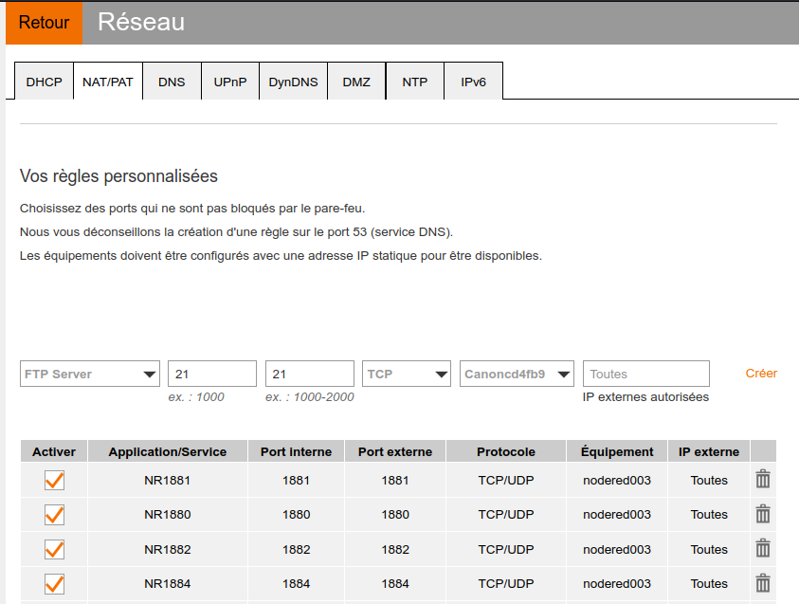The height and width of the screenshot is (604, 799).
Task: Delete the NR1880 rule with trash icon
Action: click(x=762, y=515)
